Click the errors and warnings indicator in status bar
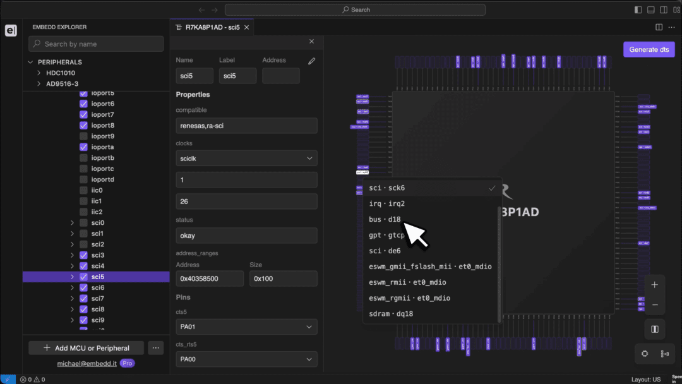 pyautogui.click(x=32, y=380)
